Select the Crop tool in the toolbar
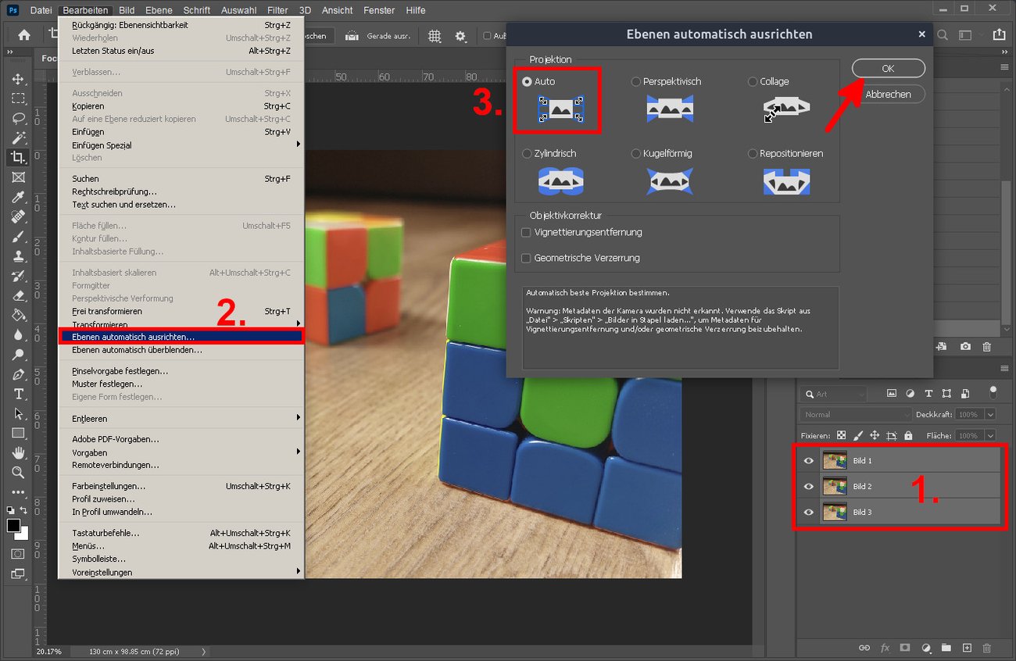The image size is (1016, 661). tap(17, 158)
